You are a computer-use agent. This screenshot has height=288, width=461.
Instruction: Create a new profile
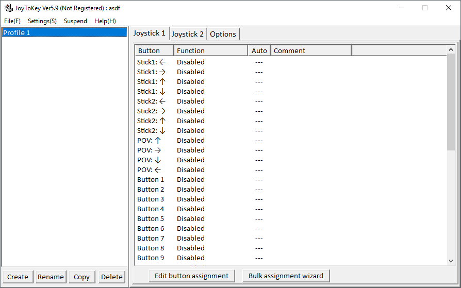coord(18,277)
